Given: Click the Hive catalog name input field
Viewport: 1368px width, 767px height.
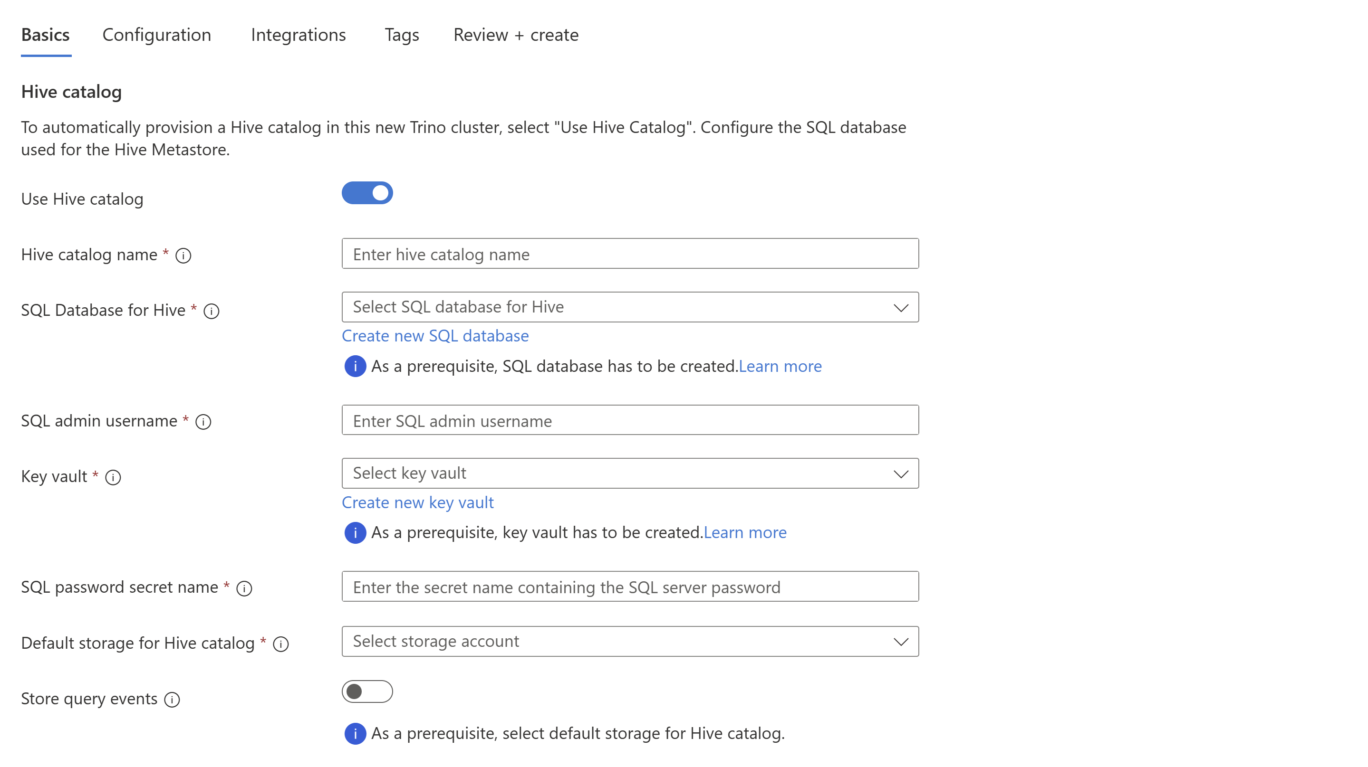Looking at the screenshot, I should click(630, 254).
